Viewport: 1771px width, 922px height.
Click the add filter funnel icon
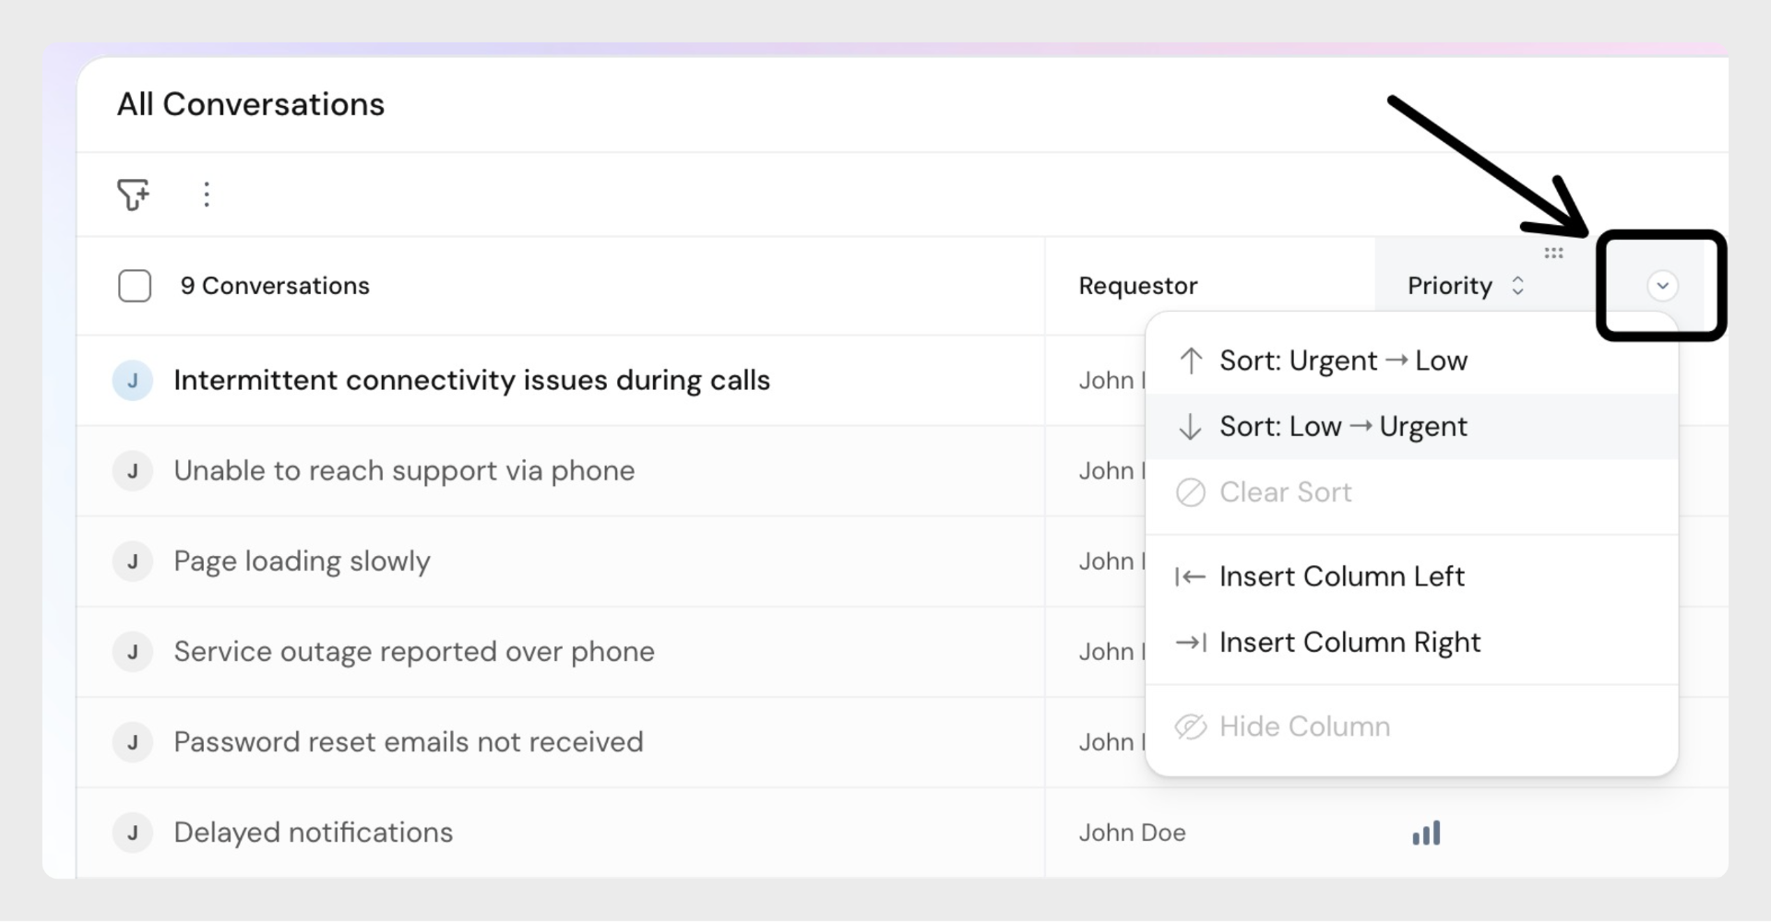[x=133, y=195]
